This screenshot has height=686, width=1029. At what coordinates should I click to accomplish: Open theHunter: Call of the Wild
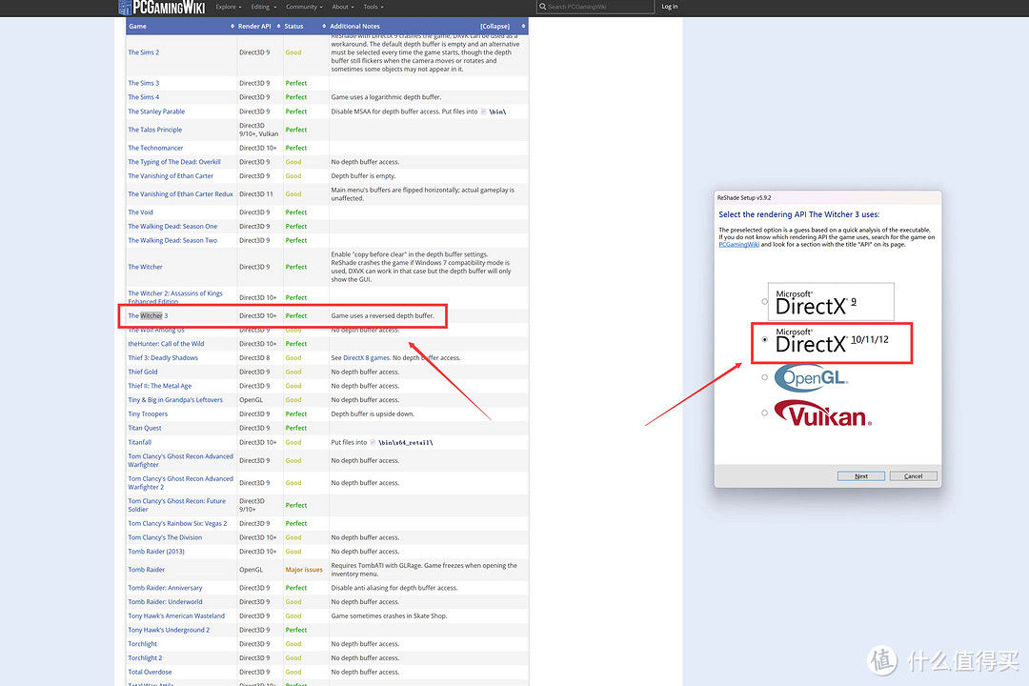tap(166, 344)
